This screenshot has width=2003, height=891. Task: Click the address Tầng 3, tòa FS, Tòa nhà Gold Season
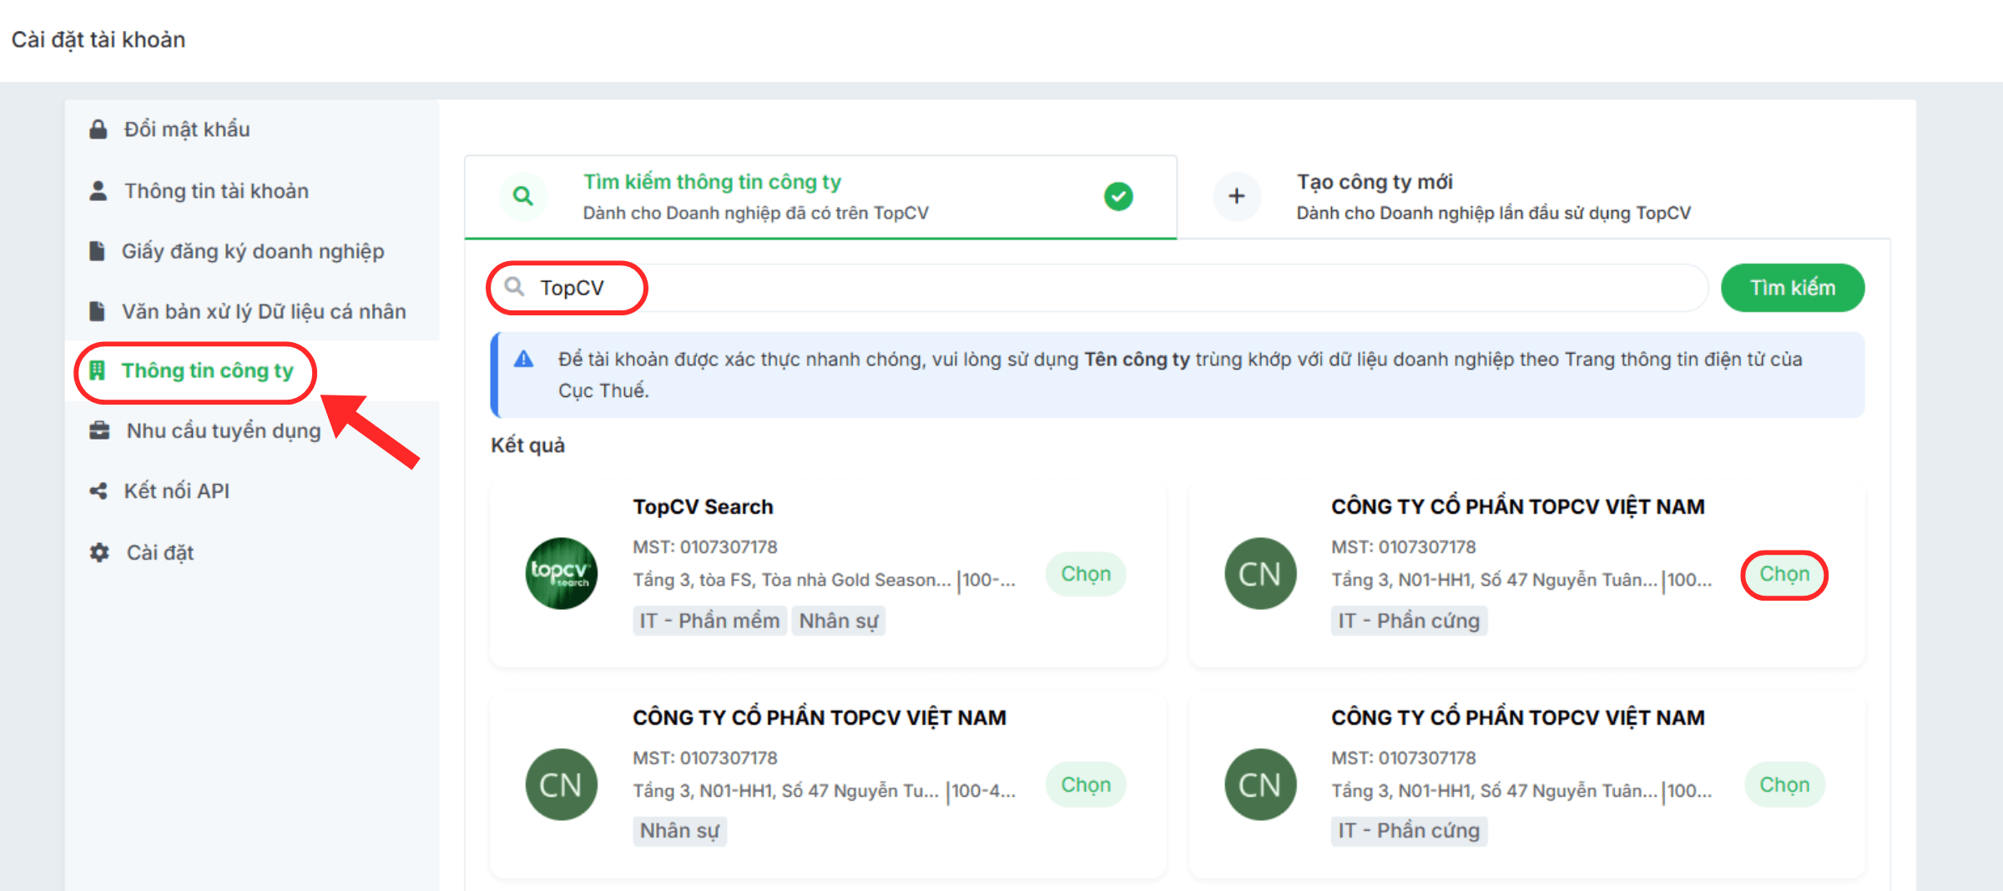(x=791, y=580)
